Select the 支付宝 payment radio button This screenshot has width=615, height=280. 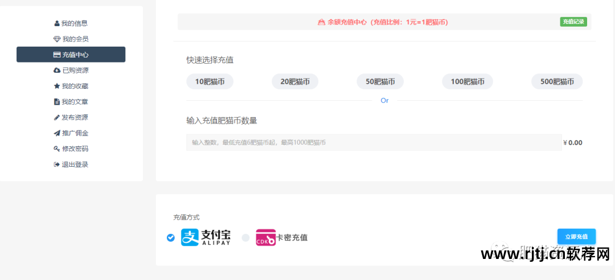coord(171,237)
